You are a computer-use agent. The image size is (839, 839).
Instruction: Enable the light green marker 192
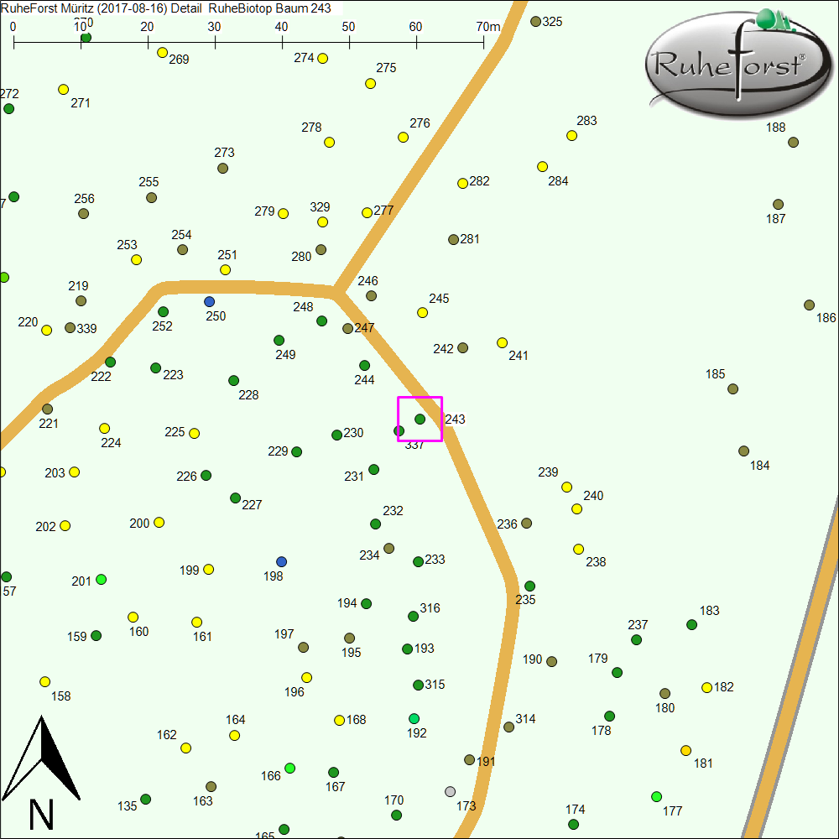[414, 717]
